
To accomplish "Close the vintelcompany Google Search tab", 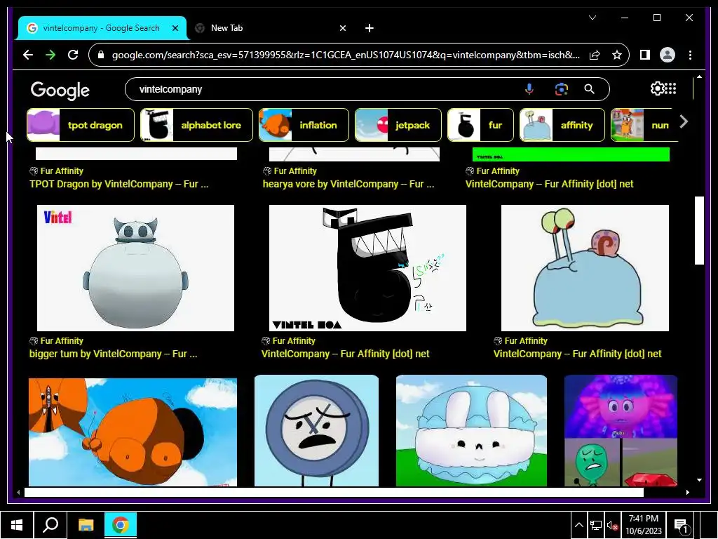I will [x=175, y=28].
